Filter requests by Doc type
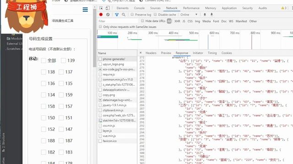 click(224, 21)
